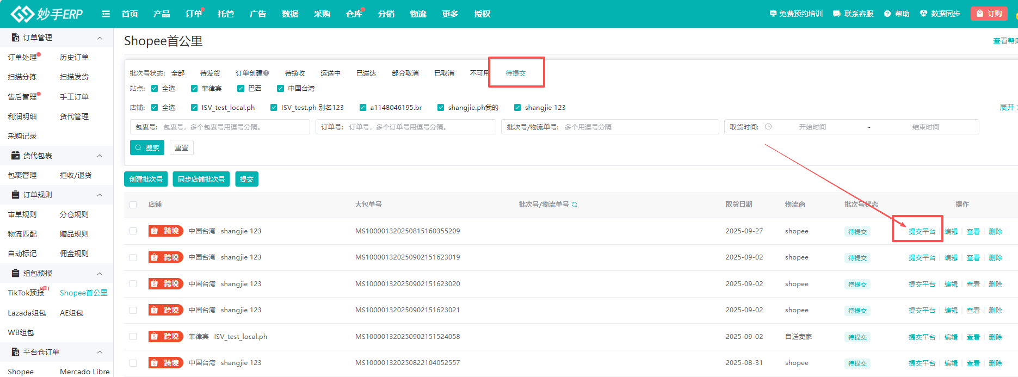This screenshot has width=1018, height=377.
Task: Click the help icon beside 订单创建
Action: (x=266, y=73)
